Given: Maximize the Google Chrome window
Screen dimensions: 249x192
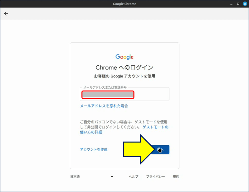Looking at the screenshot, I should click(x=238, y=4).
